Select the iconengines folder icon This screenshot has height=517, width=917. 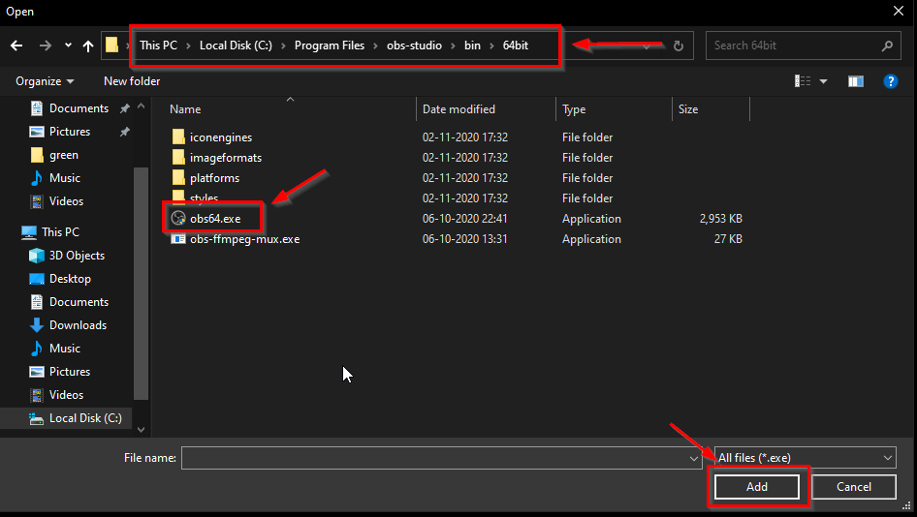point(178,137)
